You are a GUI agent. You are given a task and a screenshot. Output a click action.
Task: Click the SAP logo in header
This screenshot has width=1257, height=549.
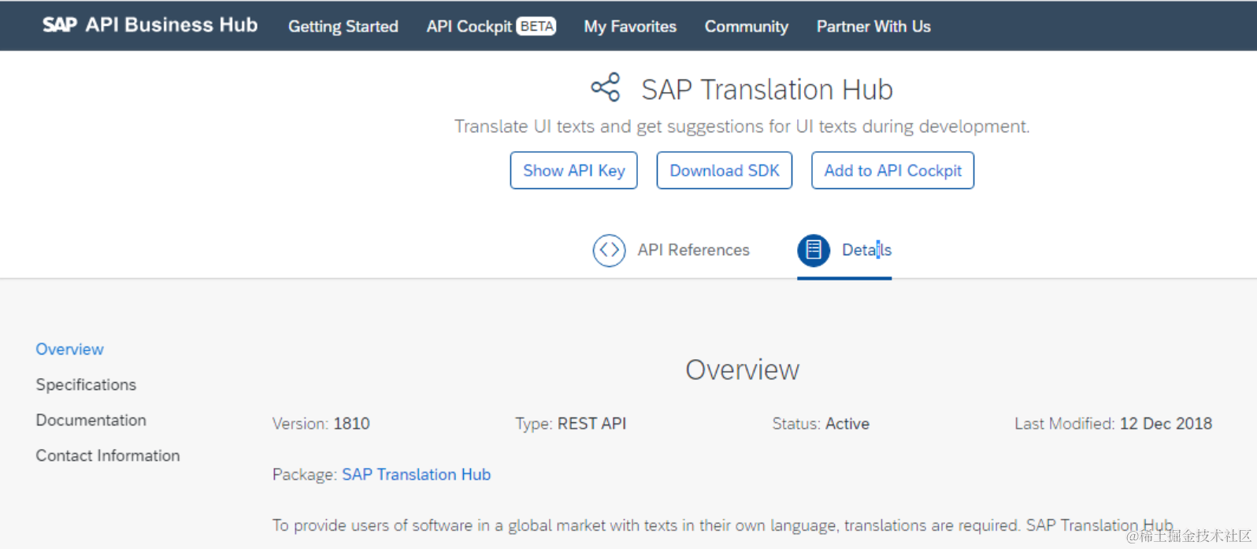pyautogui.click(x=60, y=25)
